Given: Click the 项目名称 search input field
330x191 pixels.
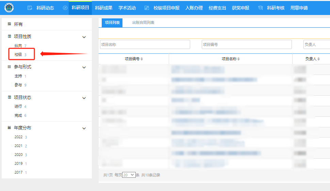Looking at the screenshot, I should 145,45.
